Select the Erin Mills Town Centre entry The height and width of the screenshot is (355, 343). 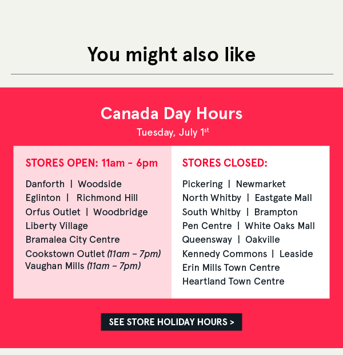pyautogui.click(x=231, y=267)
